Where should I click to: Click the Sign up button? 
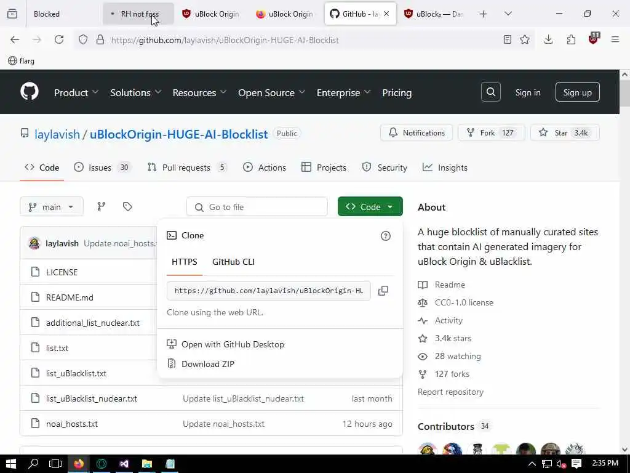pyautogui.click(x=577, y=92)
